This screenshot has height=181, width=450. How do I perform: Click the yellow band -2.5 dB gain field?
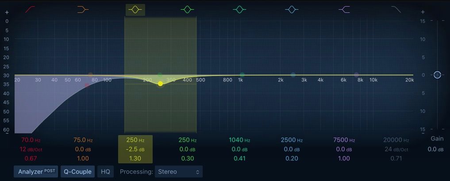point(135,149)
